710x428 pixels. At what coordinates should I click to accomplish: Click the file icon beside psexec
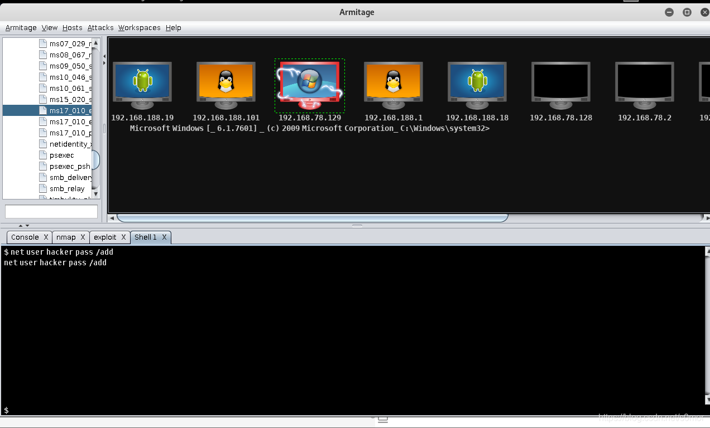pyautogui.click(x=43, y=155)
